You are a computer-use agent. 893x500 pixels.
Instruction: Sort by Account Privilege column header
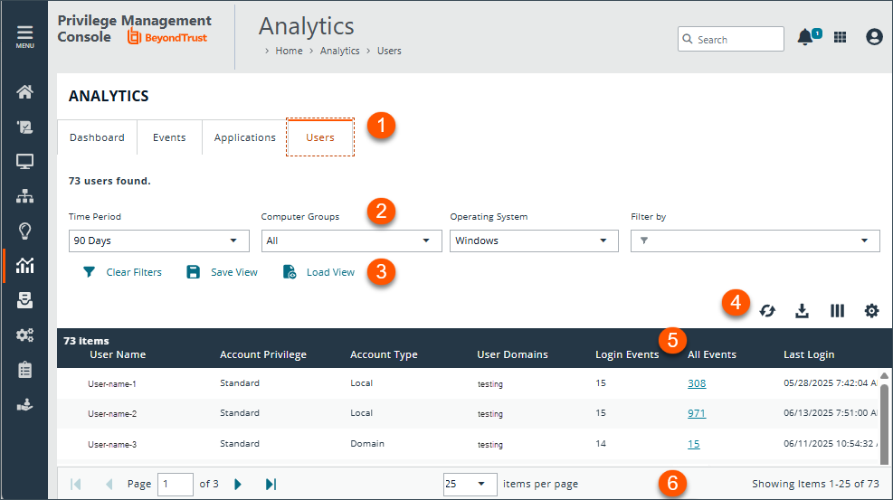pyautogui.click(x=263, y=354)
